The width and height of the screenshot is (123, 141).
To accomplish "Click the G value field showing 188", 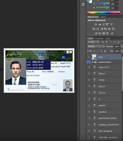I will (114, 4).
